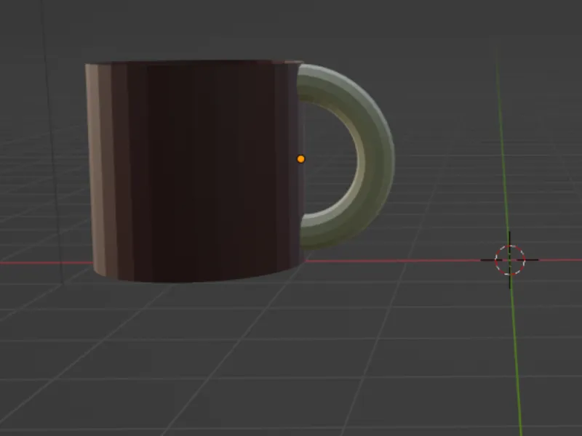Click the orange origin point on the mug
The image size is (582, 436).
point(300,159)
